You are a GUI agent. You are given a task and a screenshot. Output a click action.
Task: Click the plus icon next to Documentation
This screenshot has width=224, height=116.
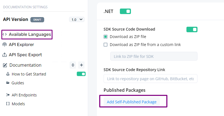pyautogui.click(x=81, y=65)
